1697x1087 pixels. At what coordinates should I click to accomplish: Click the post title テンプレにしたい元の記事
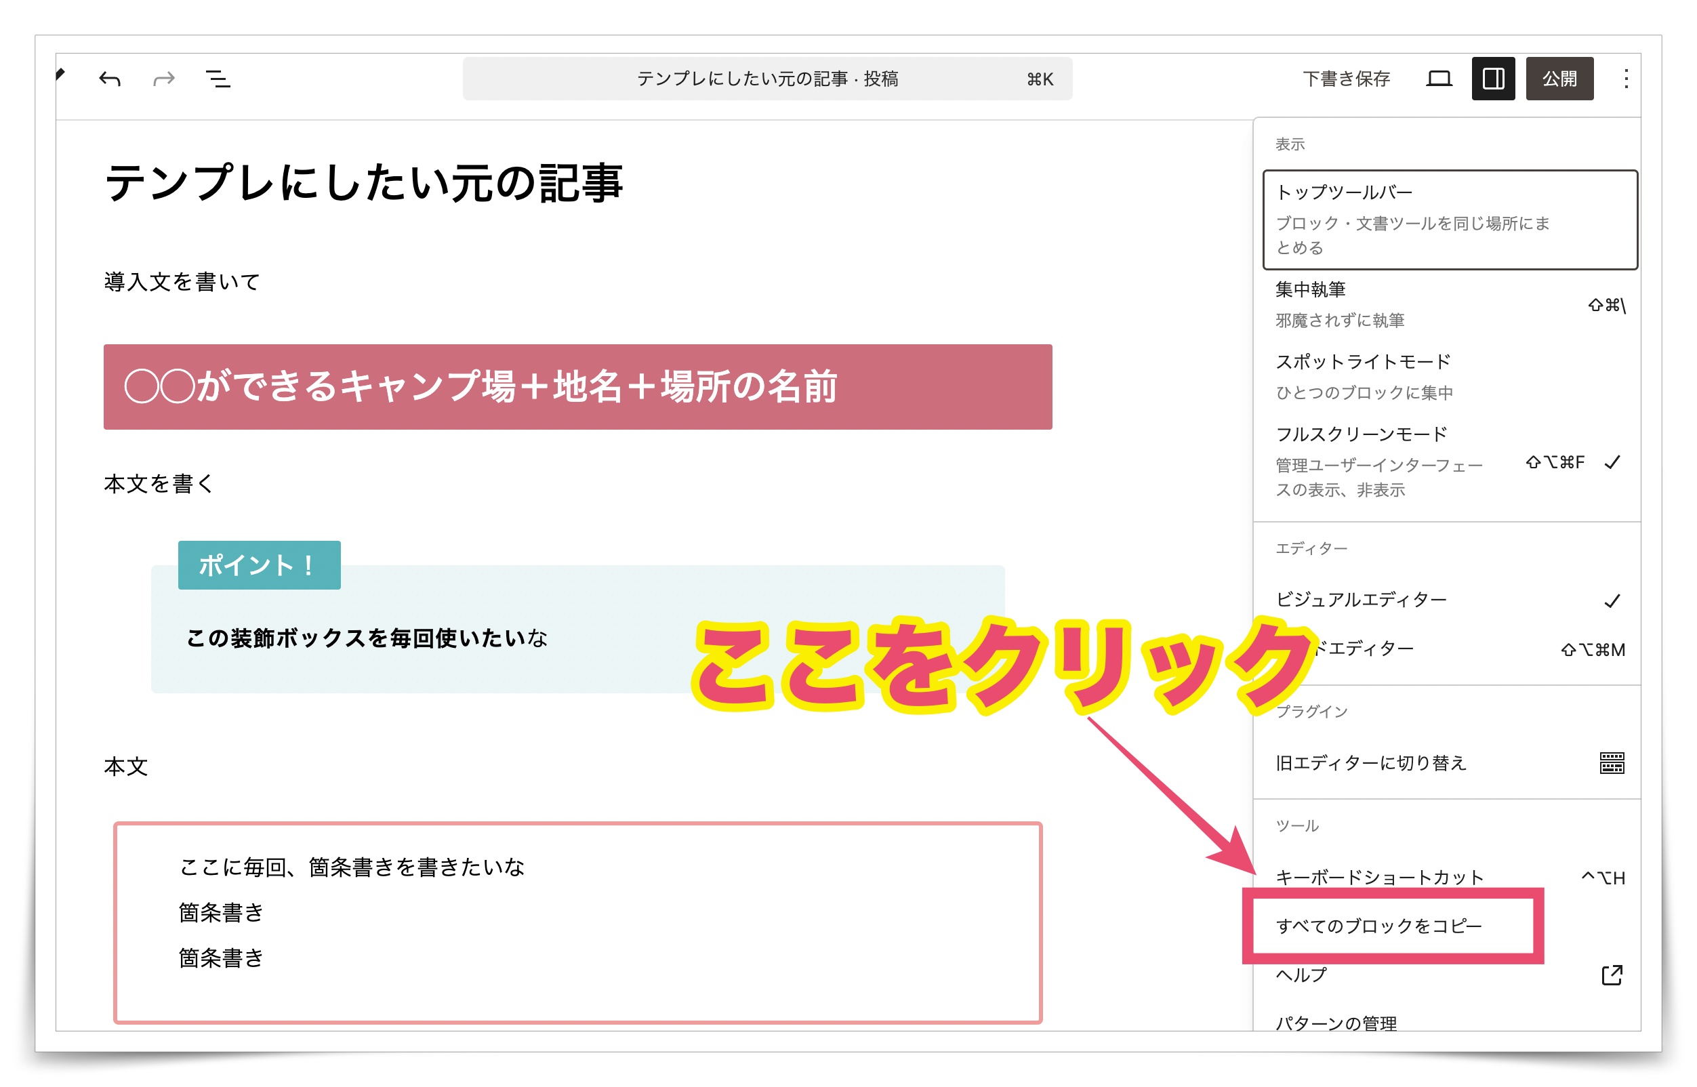[x=363, y=183]
